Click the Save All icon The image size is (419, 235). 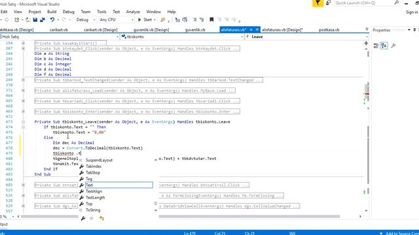click(x=42, y=20)
